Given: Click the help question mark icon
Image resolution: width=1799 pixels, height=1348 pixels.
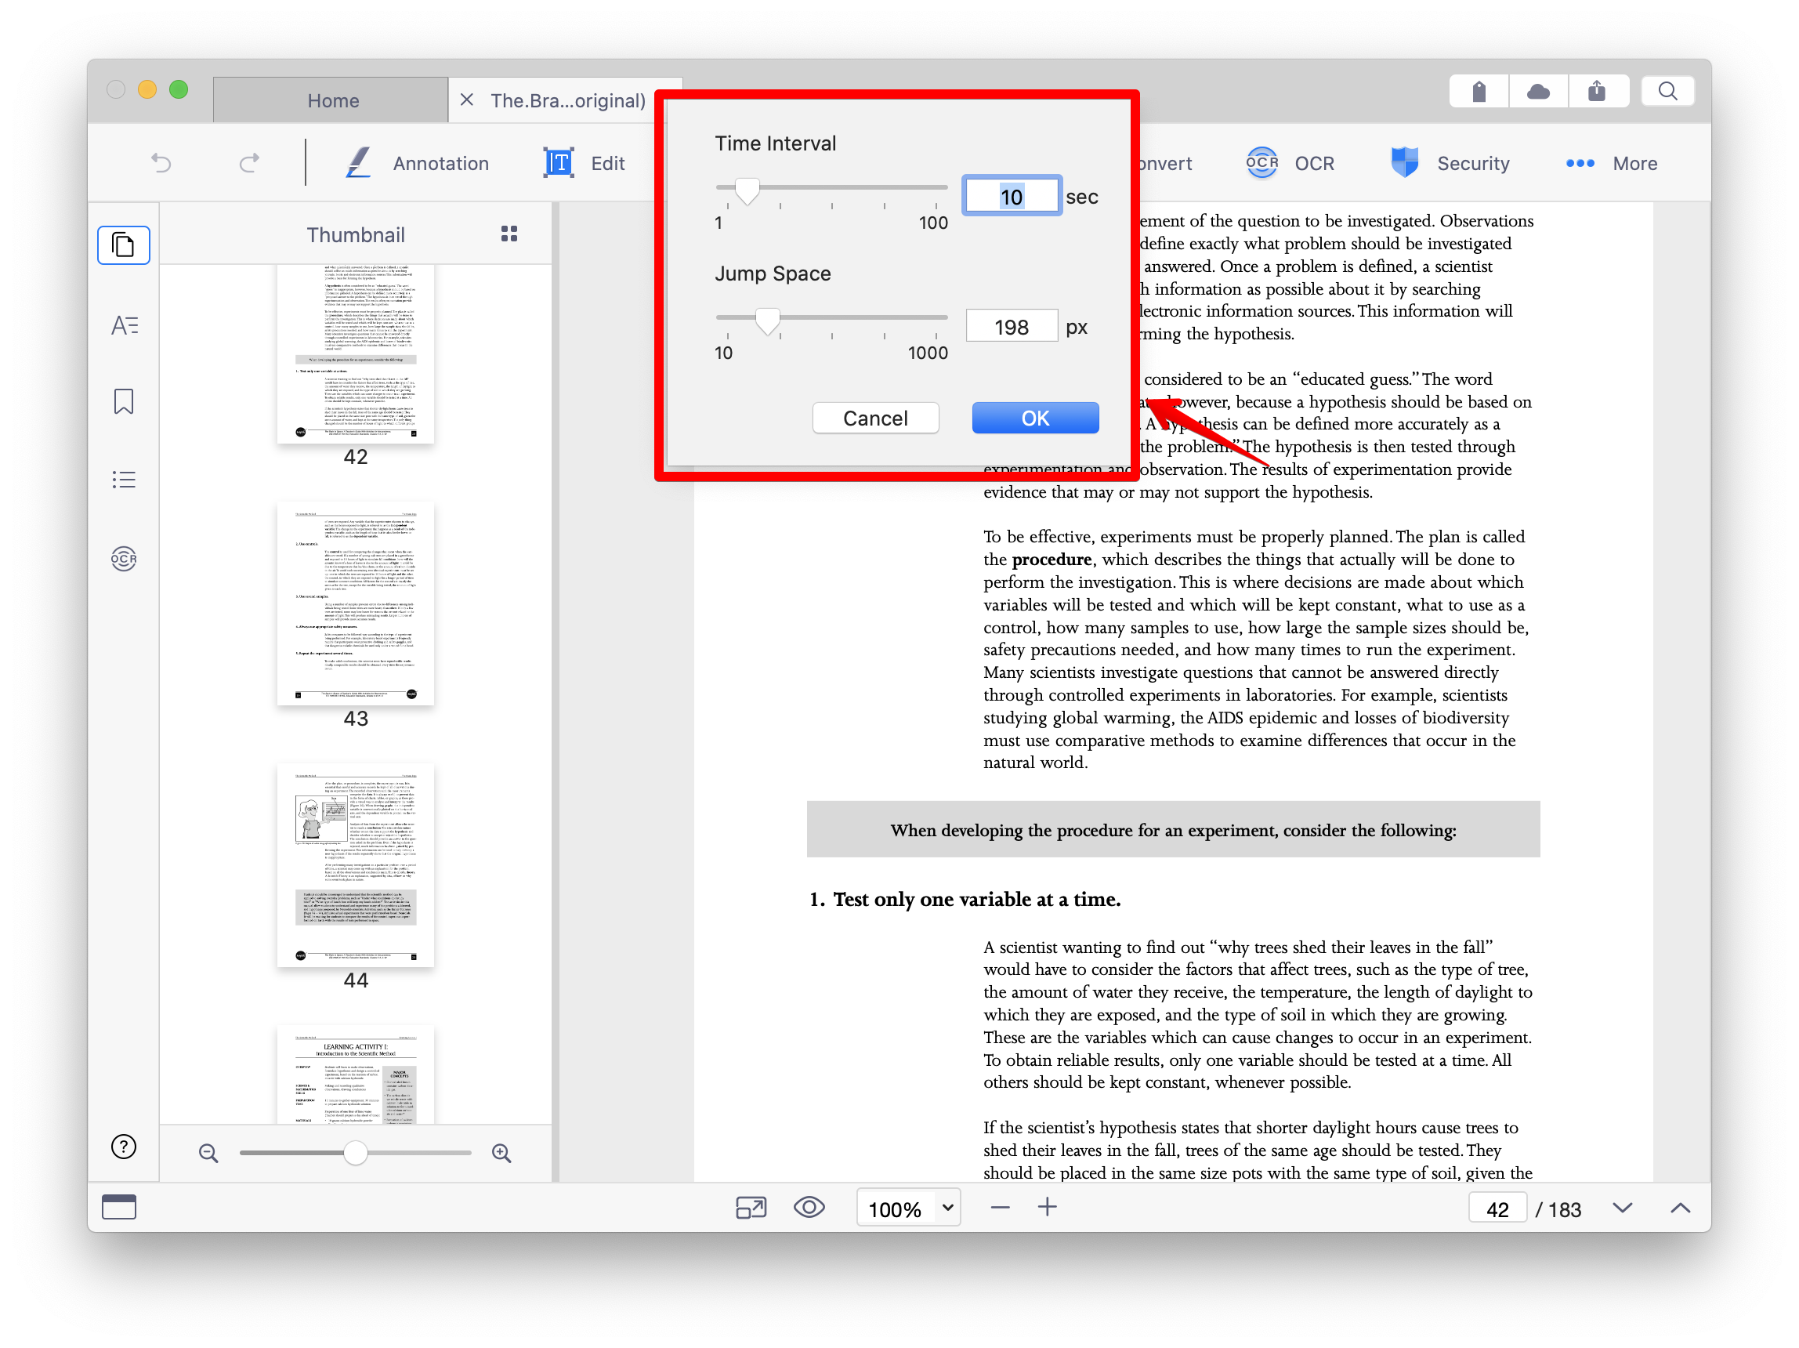Looking at the screenshot, I should (124, 1147).
